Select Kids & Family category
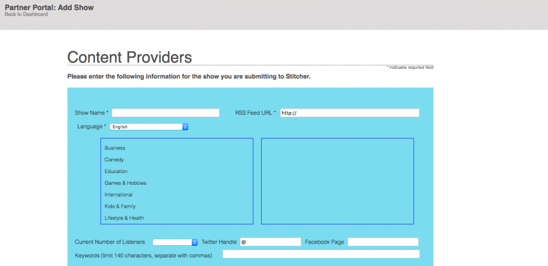This screenshot has height=266, width=548. coord(120,206)
